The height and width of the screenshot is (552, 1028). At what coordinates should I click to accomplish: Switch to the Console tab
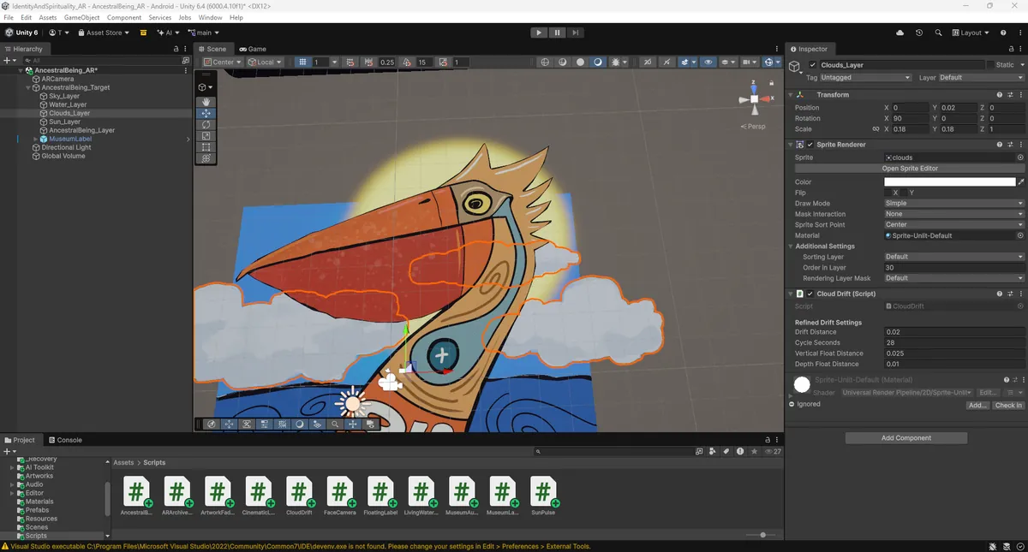click(65, 440)
